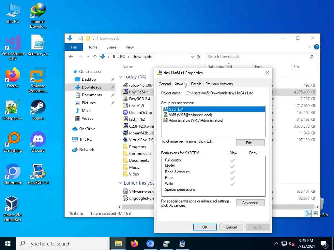
Task: Click taskbar search box
Action: [63, 243]
